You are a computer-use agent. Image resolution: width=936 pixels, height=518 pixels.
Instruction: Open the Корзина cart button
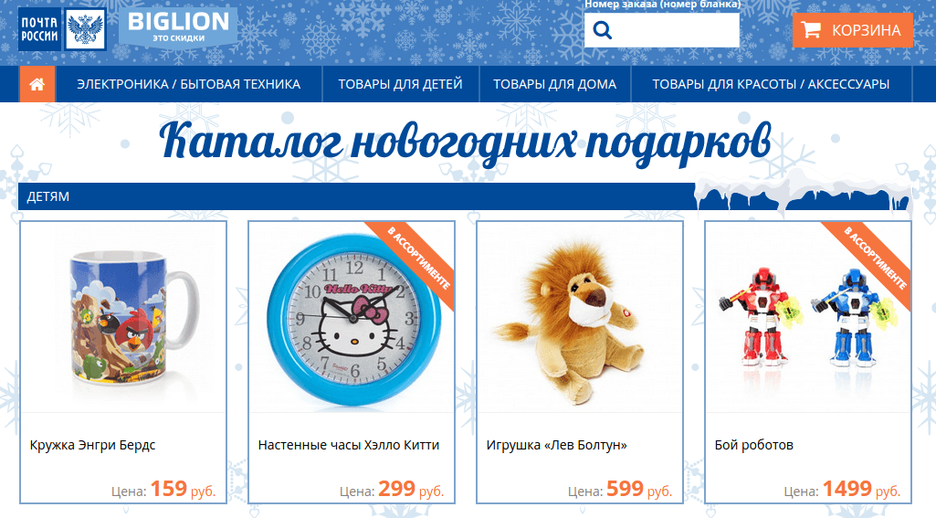[852, 30]
